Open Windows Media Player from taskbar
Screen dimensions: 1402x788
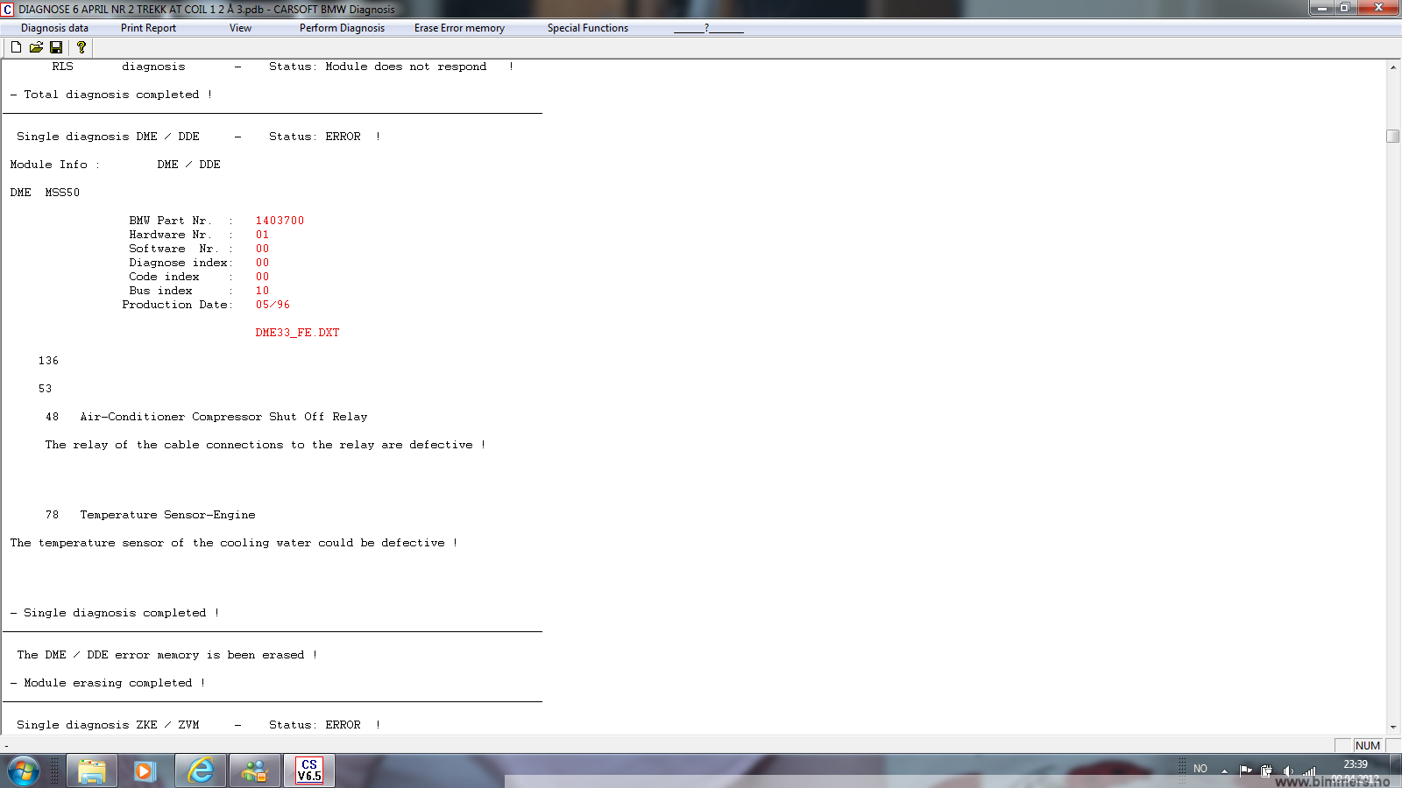click(145, 770)
